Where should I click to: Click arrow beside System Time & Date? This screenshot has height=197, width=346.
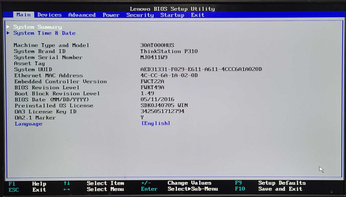tap(8, 33)
